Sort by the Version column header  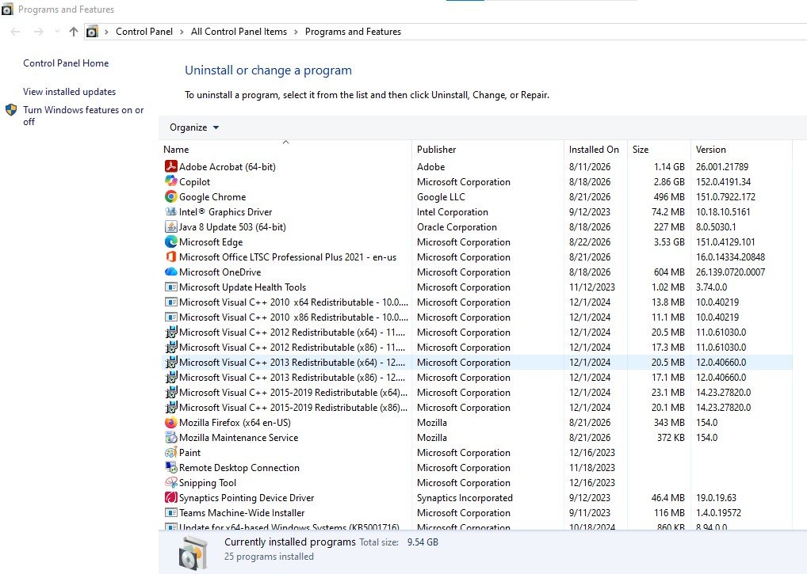click(740, 150)
